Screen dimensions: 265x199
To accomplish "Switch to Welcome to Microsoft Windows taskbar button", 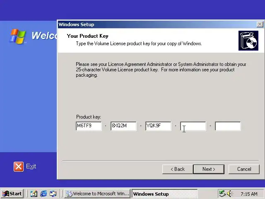I will point(97,194).
